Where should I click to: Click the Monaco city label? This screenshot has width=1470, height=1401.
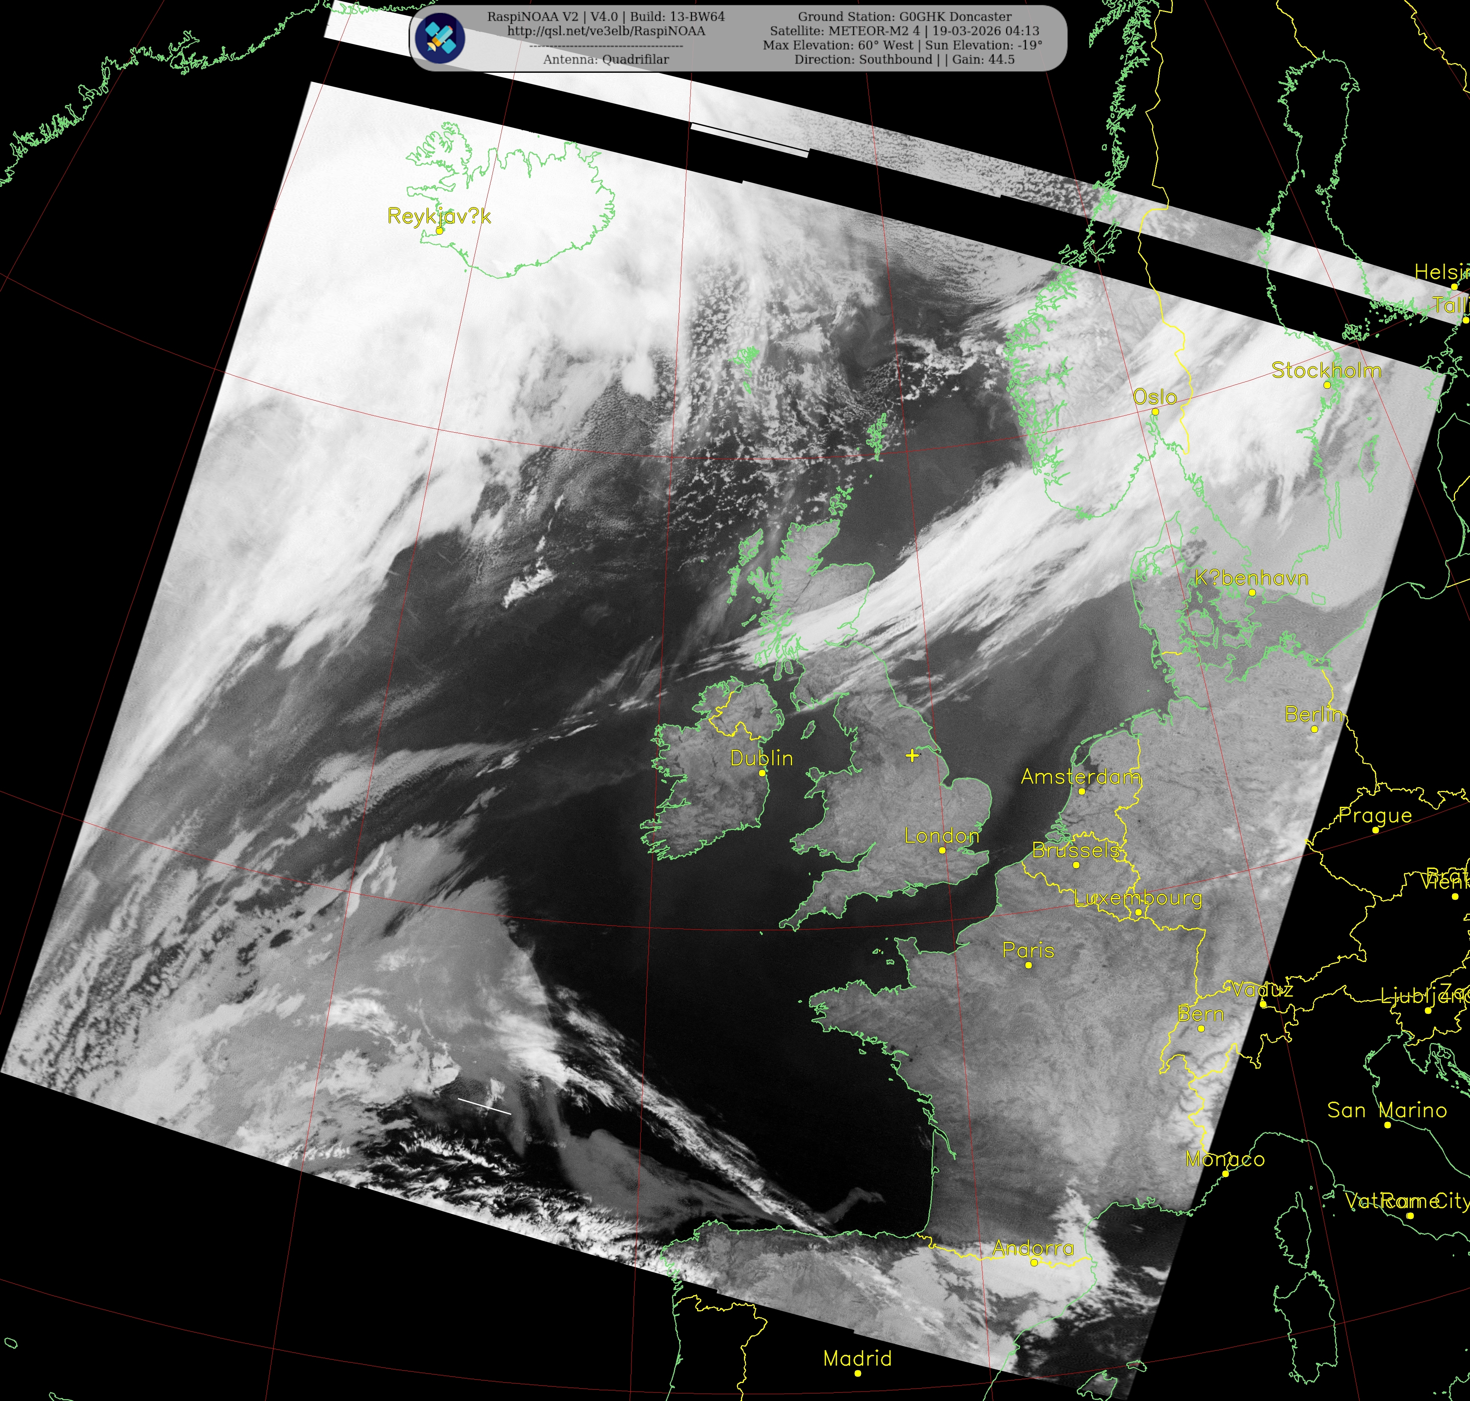pos(1225,1159)
